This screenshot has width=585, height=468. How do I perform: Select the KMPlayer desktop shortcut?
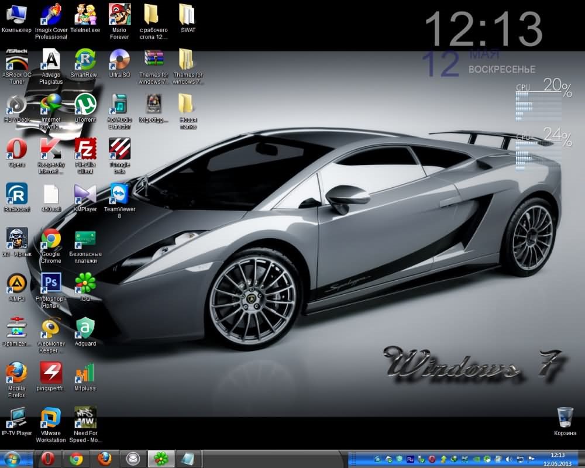(x=85, y=194)
